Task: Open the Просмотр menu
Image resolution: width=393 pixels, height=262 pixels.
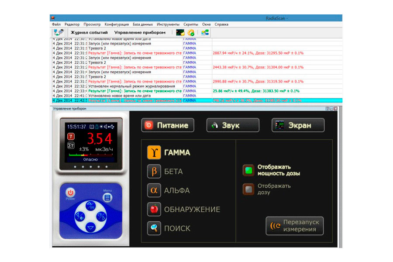Action: tap(92, 24)
